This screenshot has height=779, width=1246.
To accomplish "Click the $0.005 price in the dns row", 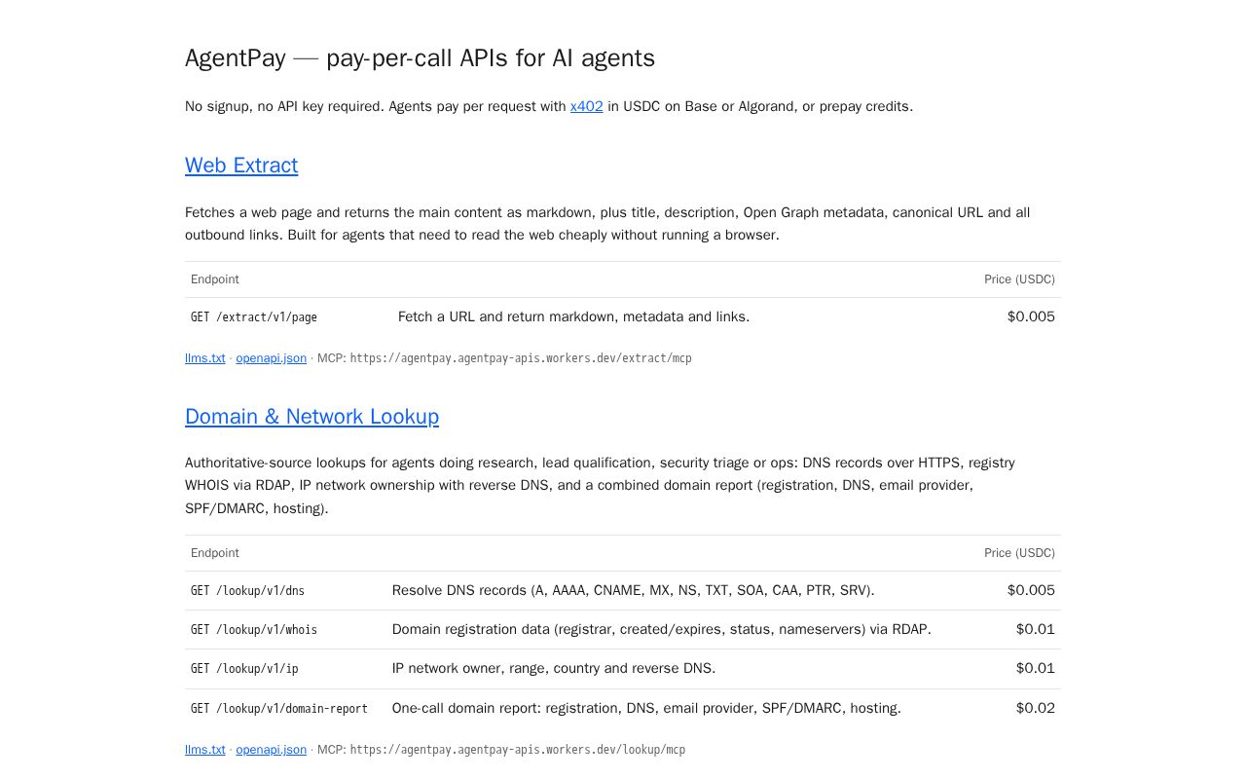I will coord(1031,590).
